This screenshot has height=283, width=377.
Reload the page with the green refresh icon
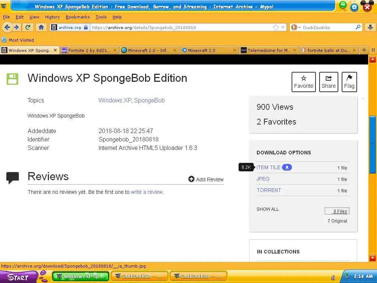click(x=28, y=27)
